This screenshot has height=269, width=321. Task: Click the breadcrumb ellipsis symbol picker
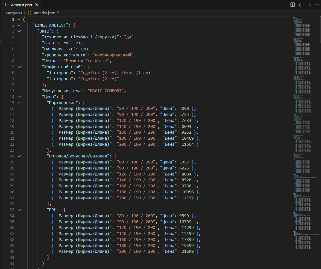62,13
